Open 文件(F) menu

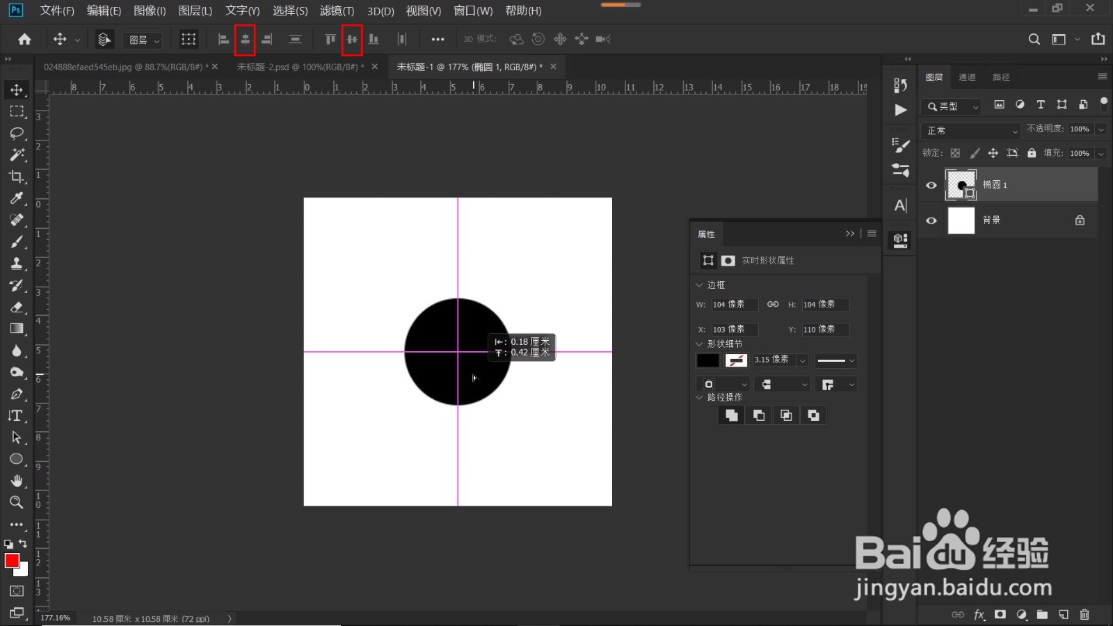(x=56, y=10)
